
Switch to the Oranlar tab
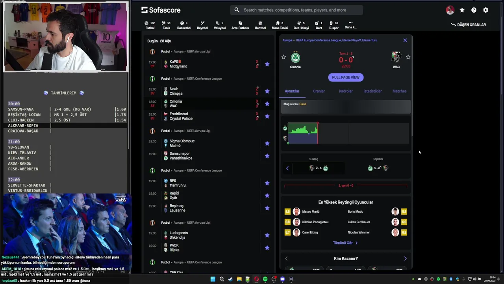tap(319, 91)
